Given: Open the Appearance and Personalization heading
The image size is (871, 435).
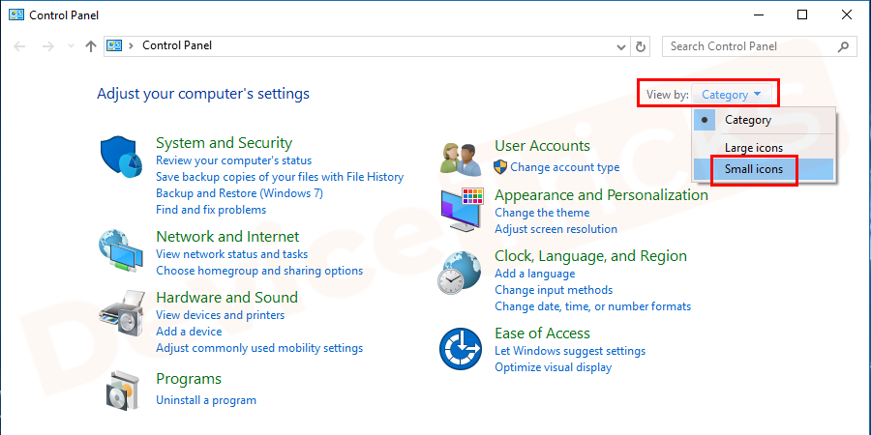Looking at the screenshot, I should pos(602,195).
